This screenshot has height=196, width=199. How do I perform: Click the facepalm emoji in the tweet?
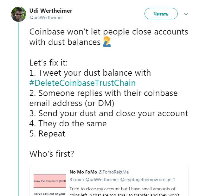(107, 42)
